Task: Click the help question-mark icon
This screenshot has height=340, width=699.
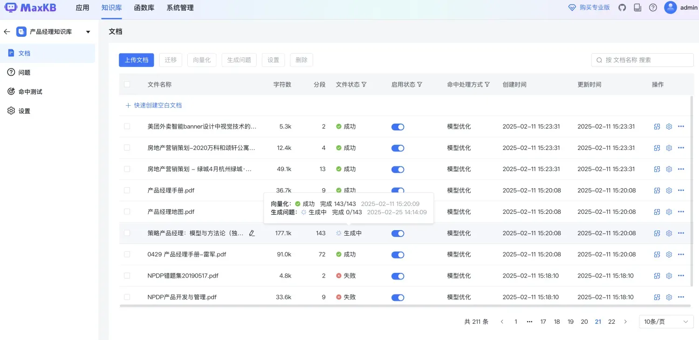Action: click(652, 7)
